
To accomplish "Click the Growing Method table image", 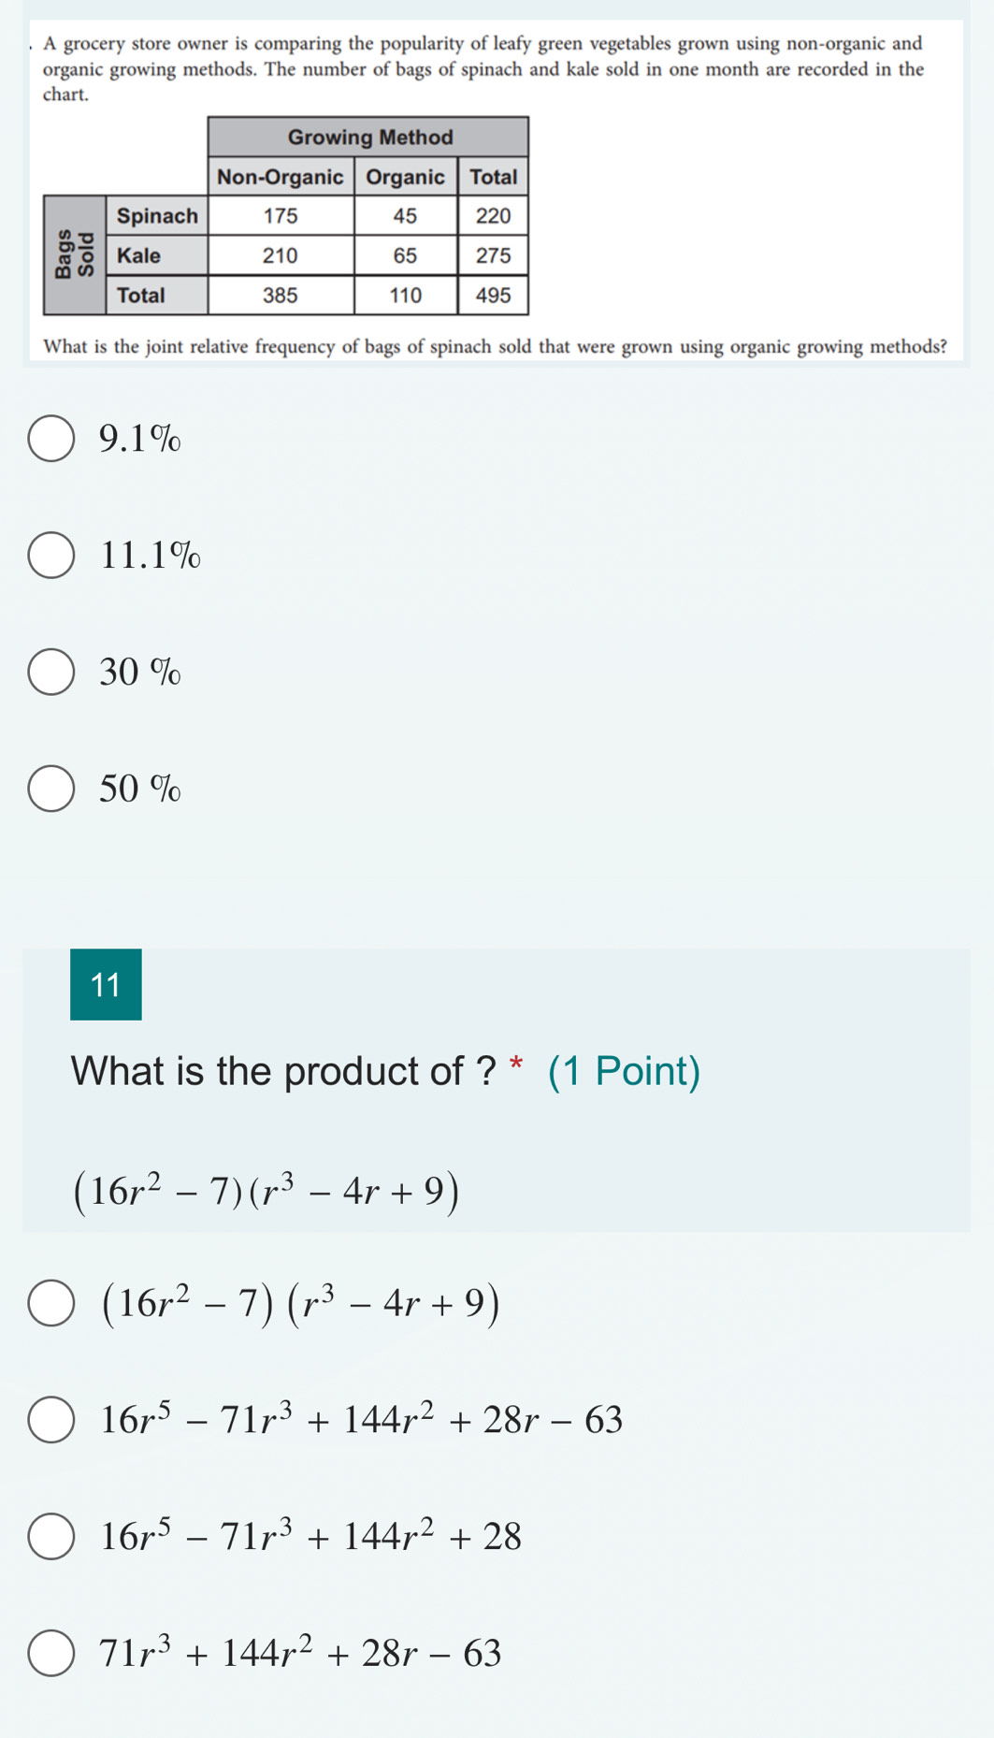I will 286,215.
